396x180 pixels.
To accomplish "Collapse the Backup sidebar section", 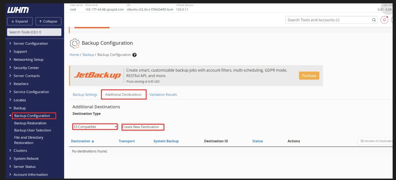I will click(x=20, y=108).
